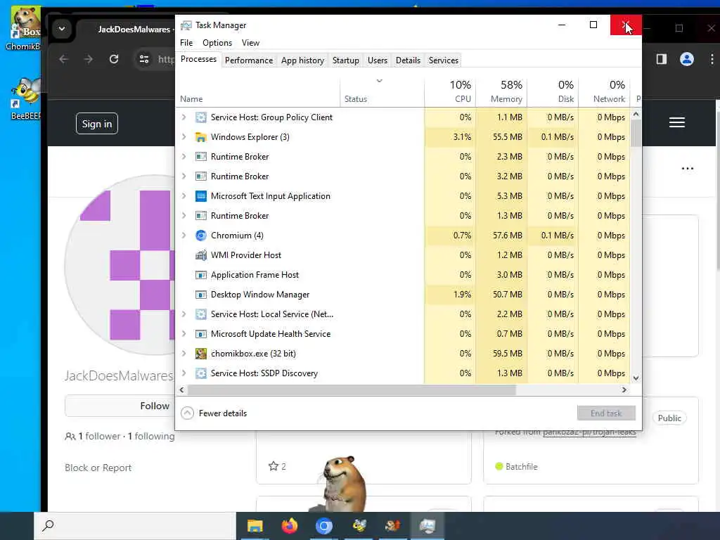Viewport: 720px width, 540px height.
Task: Click Sign in on GitHub page
Action: (97, 124)
